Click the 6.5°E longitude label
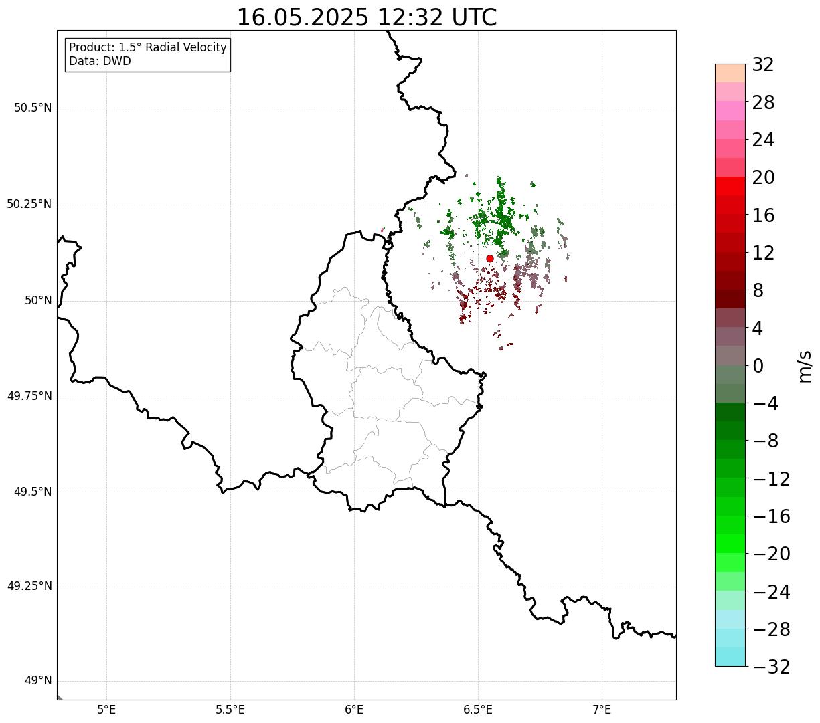This screenshot has height=723, width=820. 478,710
